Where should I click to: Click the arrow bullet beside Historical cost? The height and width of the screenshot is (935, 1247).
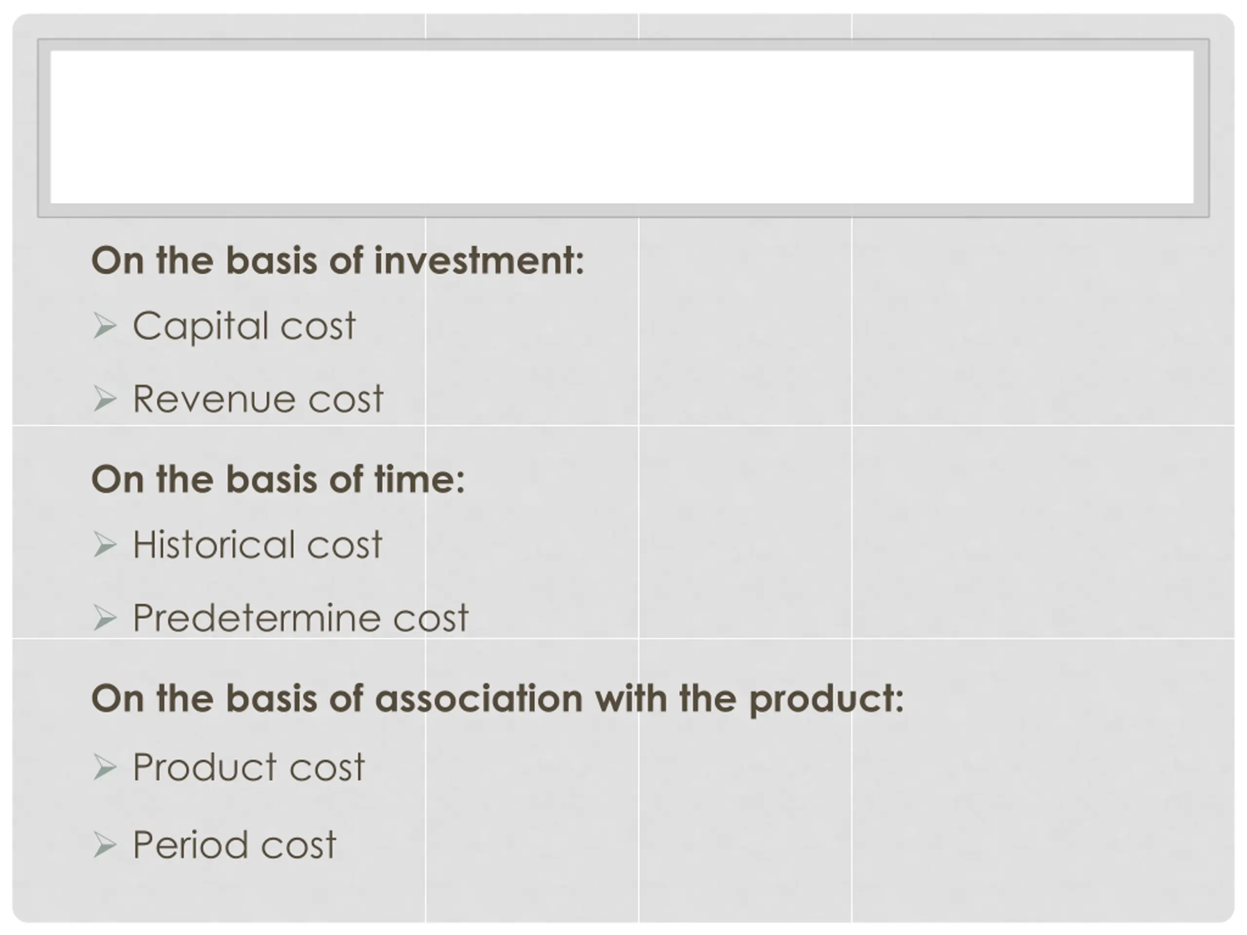point(105,545)
